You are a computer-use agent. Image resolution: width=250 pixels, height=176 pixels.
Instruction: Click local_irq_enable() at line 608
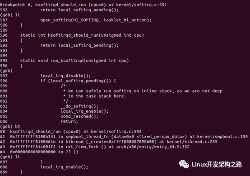tap(64, 167)
